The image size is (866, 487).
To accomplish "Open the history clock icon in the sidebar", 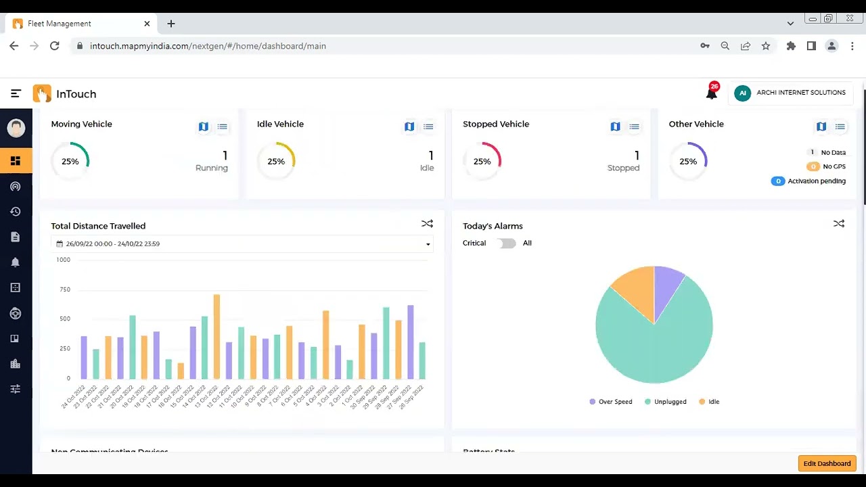I will [16, 212].
